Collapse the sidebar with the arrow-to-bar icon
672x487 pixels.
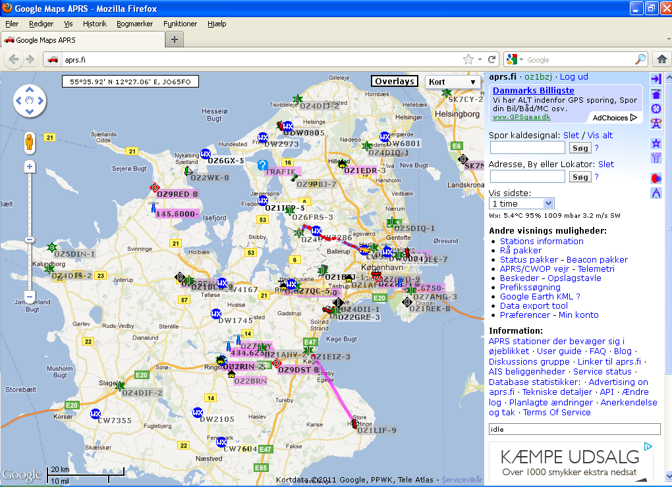pyautogui.click(x=656, y=79)
